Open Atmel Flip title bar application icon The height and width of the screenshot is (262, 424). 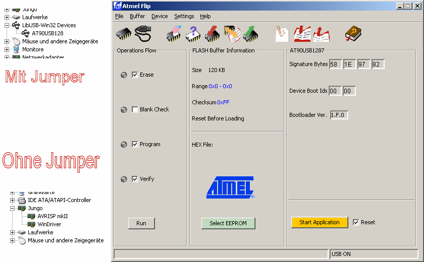tap(117, 6)
